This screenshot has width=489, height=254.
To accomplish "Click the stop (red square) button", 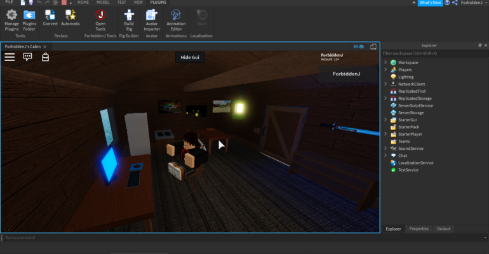I will (64, 3).
